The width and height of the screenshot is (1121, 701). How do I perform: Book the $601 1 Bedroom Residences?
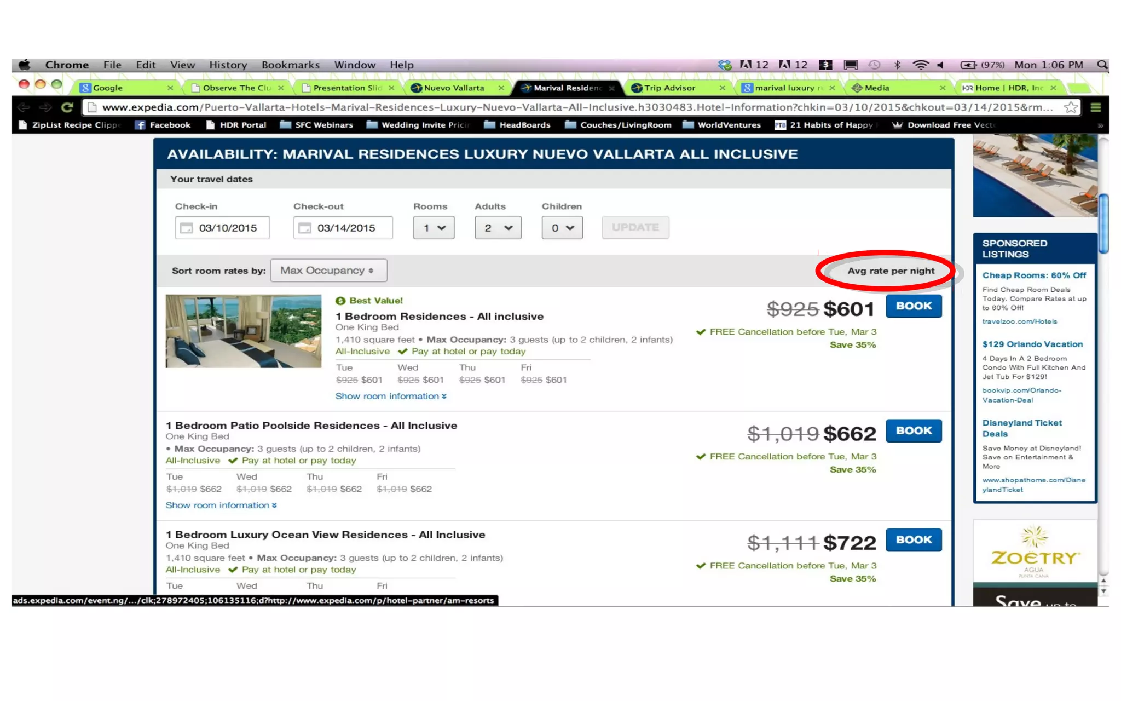point(914,306)
